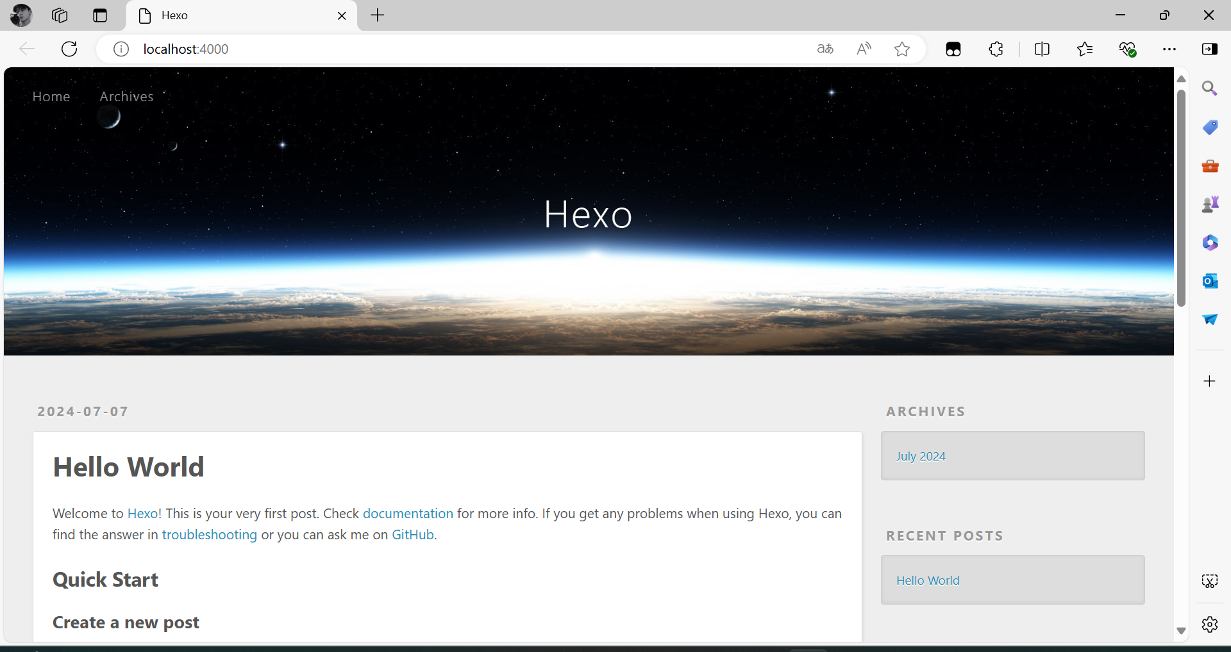Open the browser profile avatar
The image size is (1231, 652).
coord(21,15)
